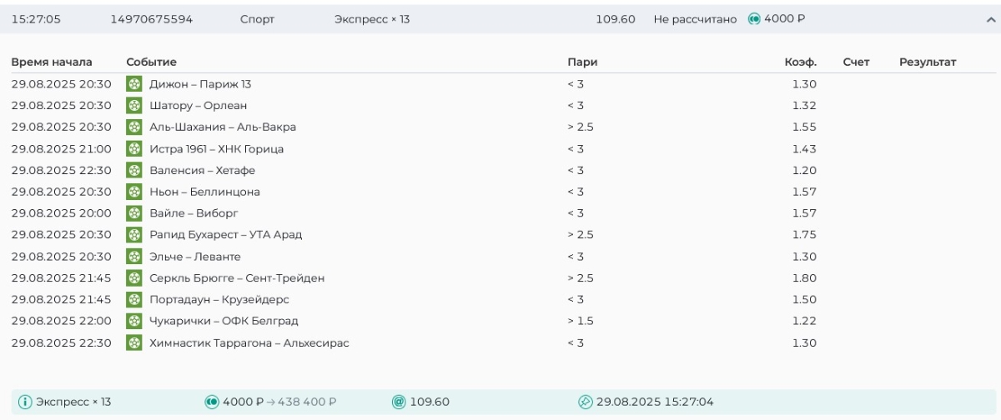Select the Химнастик Таррагона – Альхесирас match
Screen dimensions: 1001x420
[x=249, y=343]
